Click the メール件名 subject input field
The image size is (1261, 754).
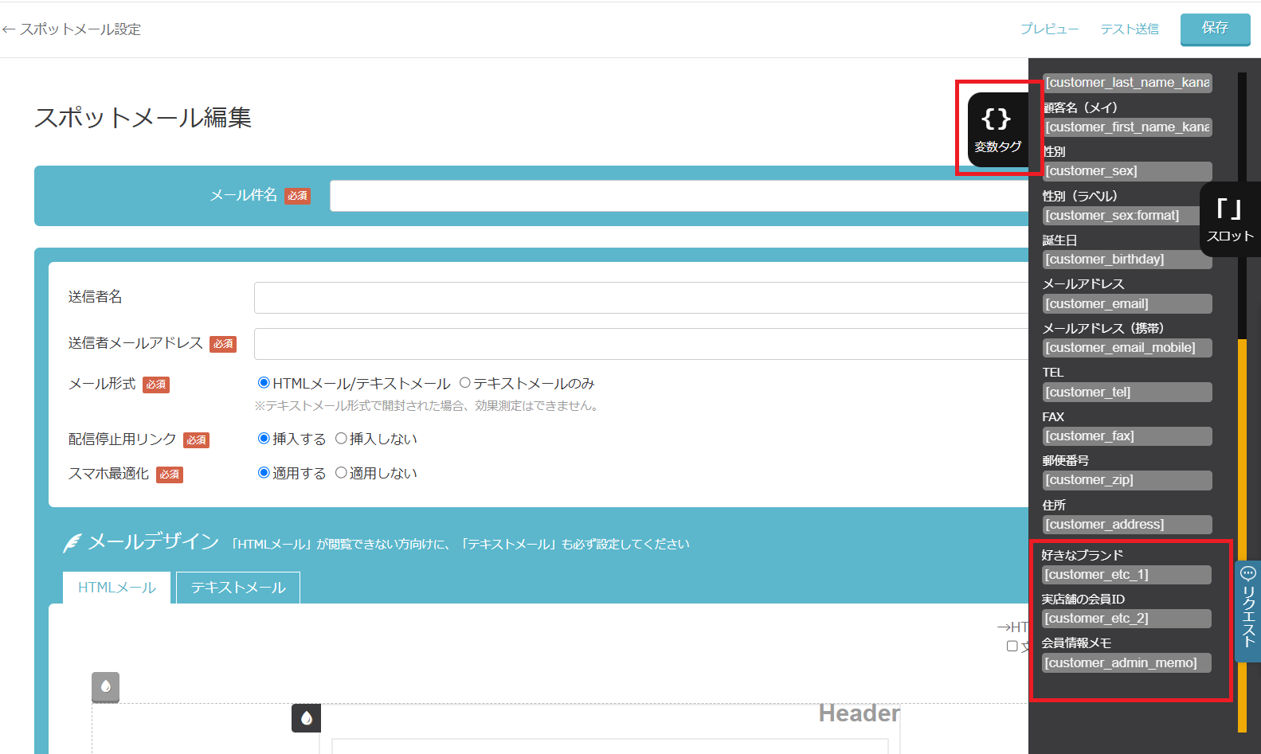pyautogui.click(x=679, y=196)
